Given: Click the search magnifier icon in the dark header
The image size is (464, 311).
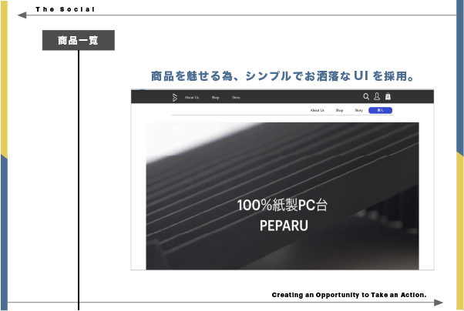Looking at the screenshot, I should click(366, 97).
